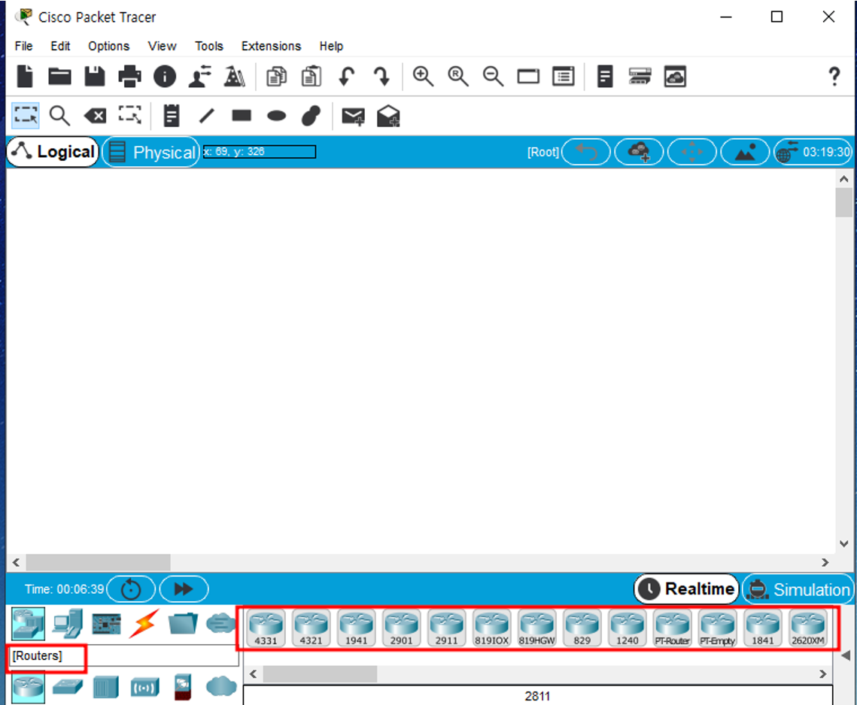Open the Extensions menu
This screenshot has width=857, height=705.
pos(271,46)
